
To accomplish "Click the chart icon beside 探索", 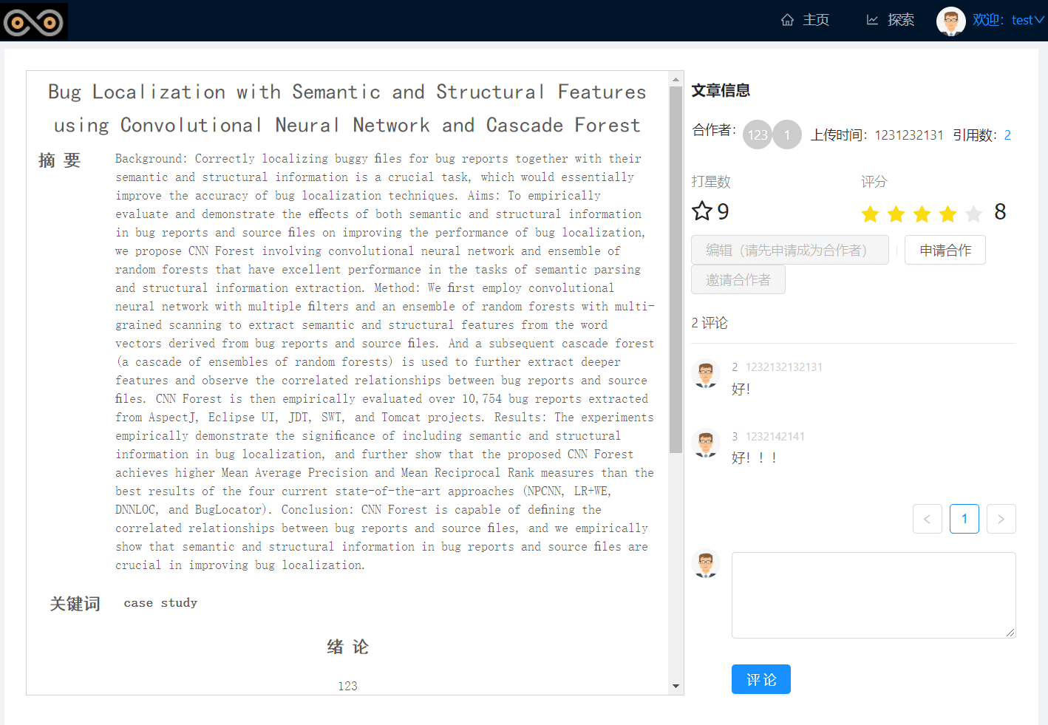I will coord(872,20).
